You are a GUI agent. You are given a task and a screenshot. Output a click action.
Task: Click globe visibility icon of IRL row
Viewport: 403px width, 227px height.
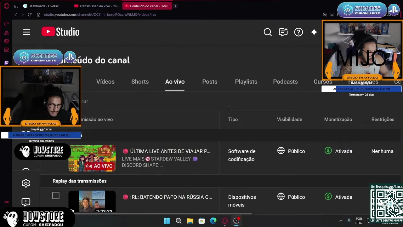tap(281, 196)
